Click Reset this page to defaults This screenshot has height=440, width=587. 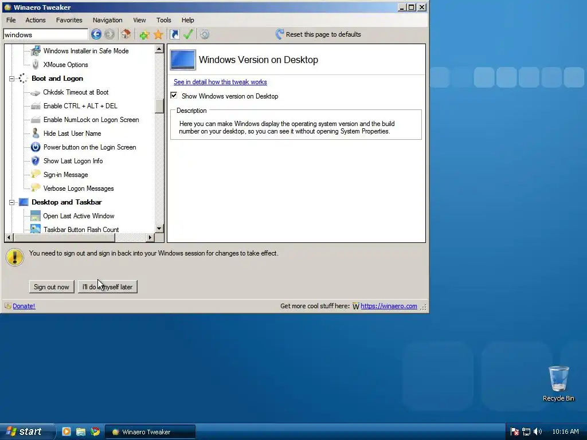click(318, 34)
